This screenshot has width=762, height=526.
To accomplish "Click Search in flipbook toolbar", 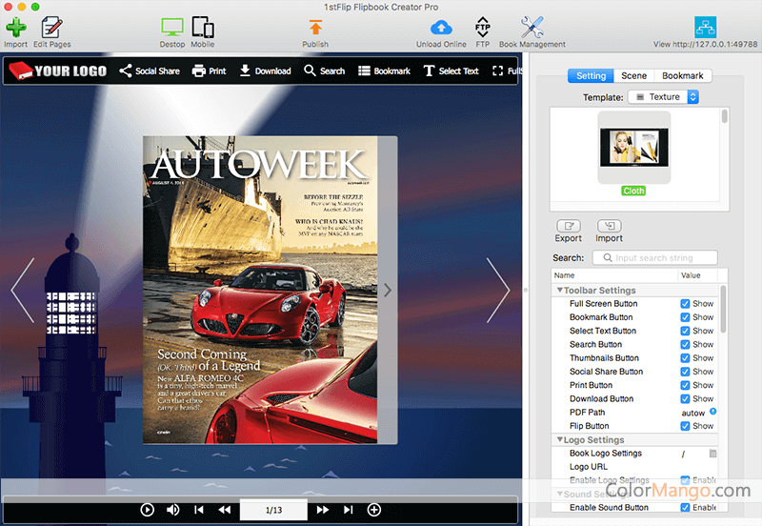I will [325, 71].
